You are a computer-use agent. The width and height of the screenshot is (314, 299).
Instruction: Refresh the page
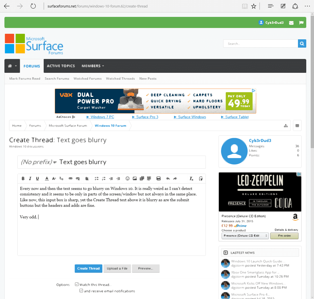click(x=33, y=6)
